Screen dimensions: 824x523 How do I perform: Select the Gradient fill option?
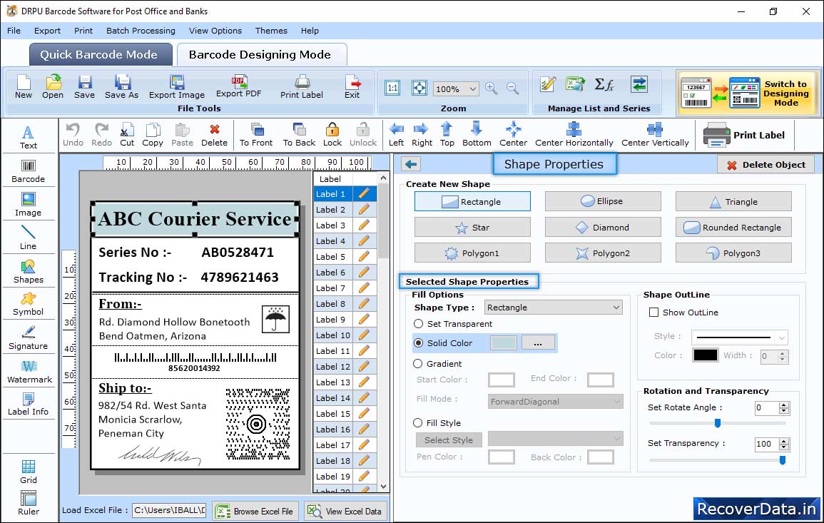click(419, 364)
